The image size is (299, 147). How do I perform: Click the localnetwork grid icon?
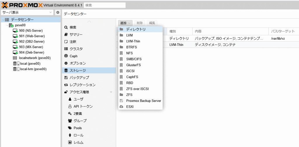[x=15, y=58]
